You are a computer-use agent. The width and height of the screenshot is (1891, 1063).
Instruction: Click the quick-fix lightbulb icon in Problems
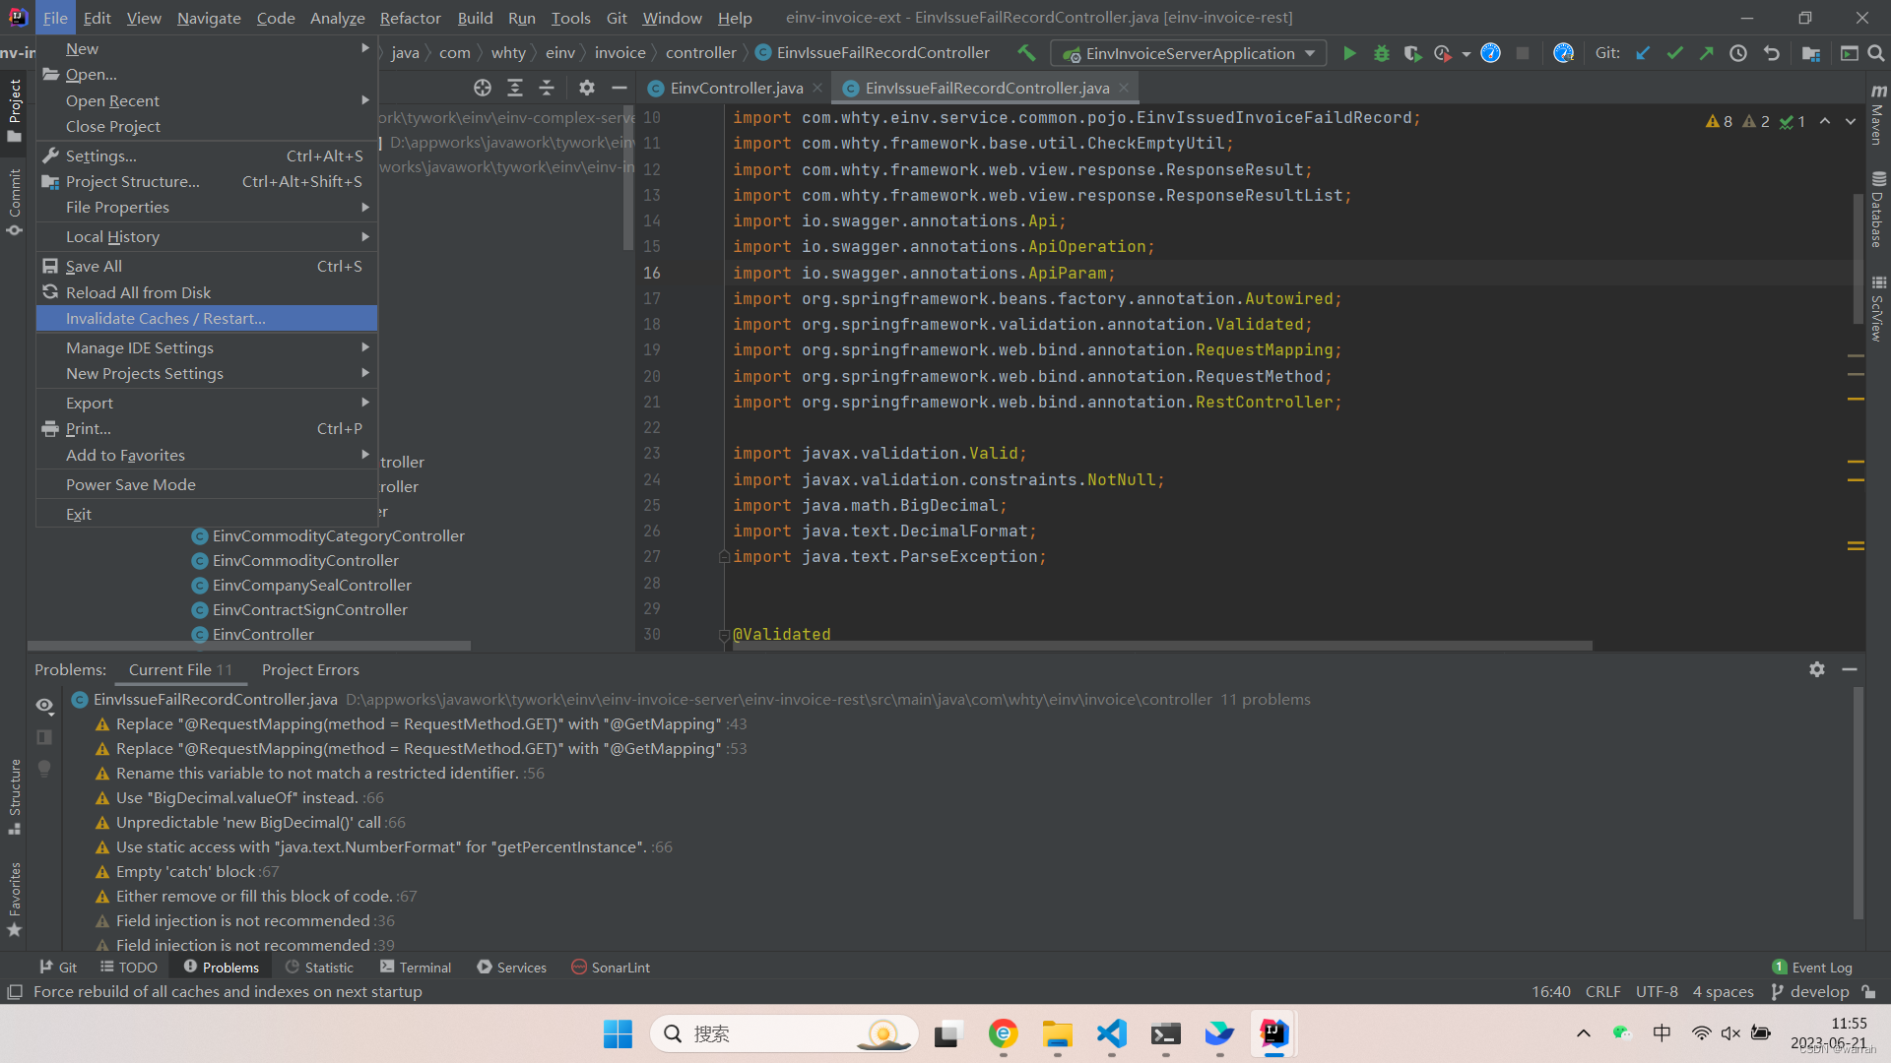[x=44, y=768]
